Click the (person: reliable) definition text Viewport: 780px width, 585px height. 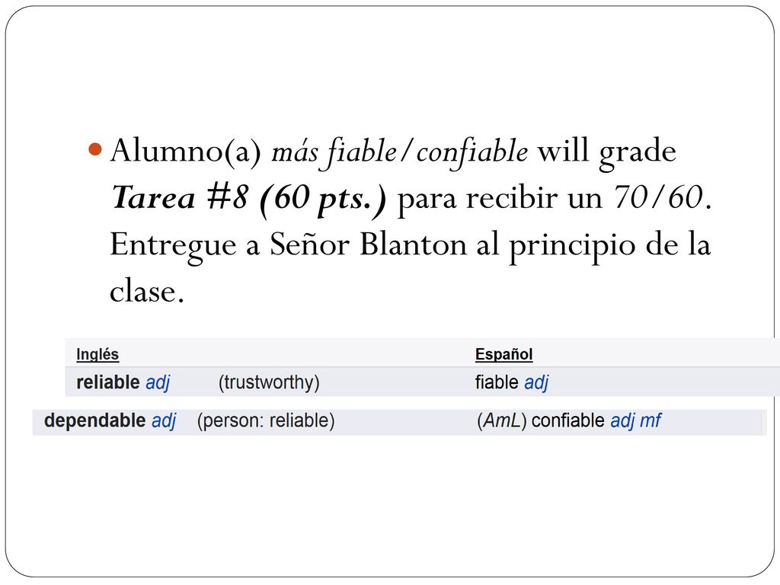(x=266, y=420)
